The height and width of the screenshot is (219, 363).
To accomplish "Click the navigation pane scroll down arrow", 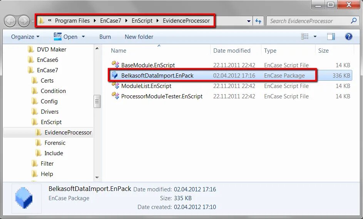I will coord(97,178).
